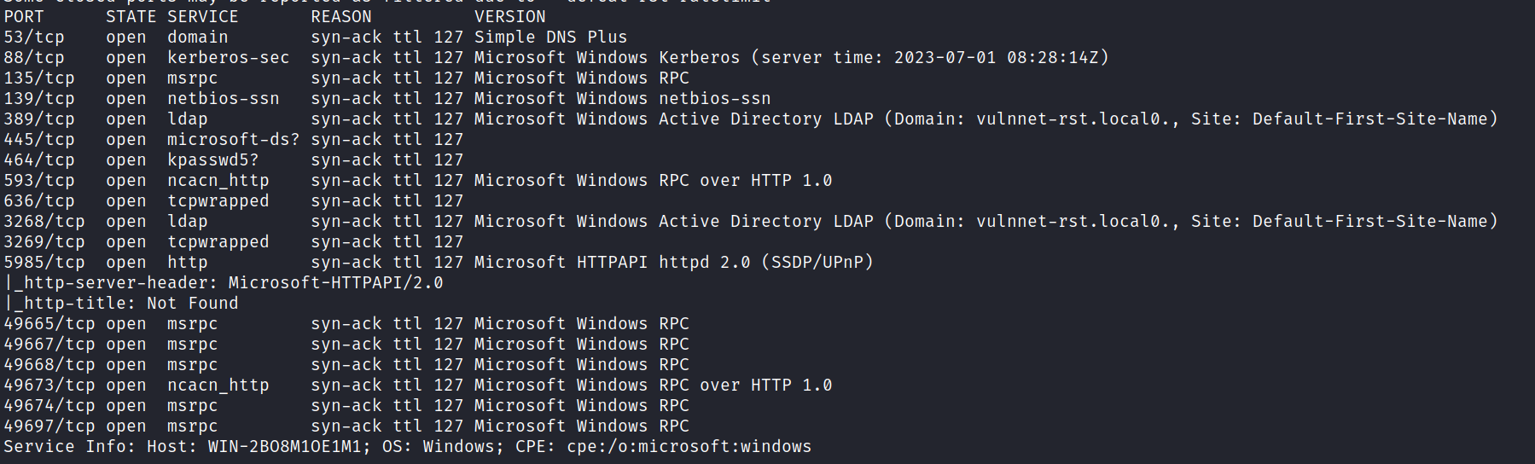Click the 49697/tcp msrpc line

click(x=346, y=426)
